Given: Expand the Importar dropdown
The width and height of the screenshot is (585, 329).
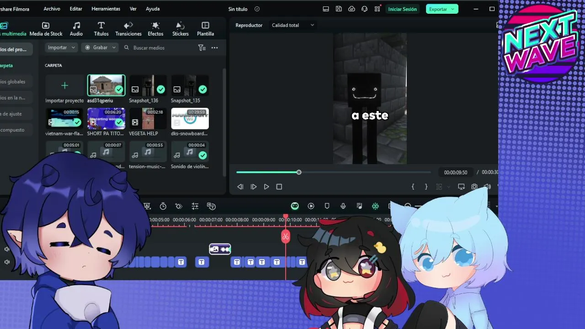Looking at the screenshot, I should (61, 48).
